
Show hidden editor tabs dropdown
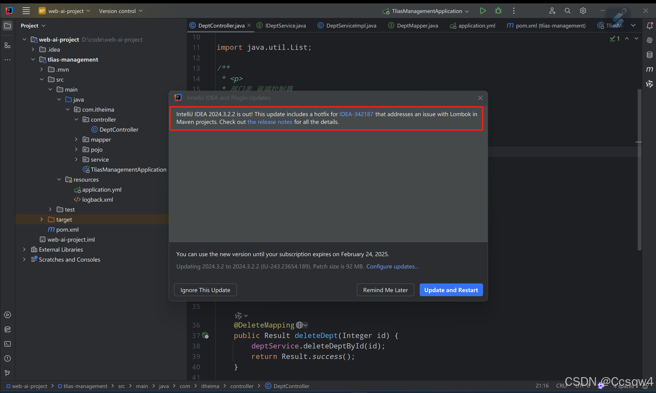pyautogui.click(x=633, y=26)
